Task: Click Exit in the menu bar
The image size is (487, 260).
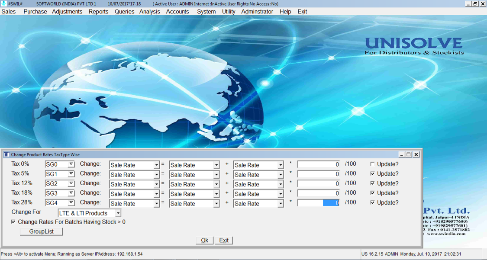Action: click(x=302, y=12)
